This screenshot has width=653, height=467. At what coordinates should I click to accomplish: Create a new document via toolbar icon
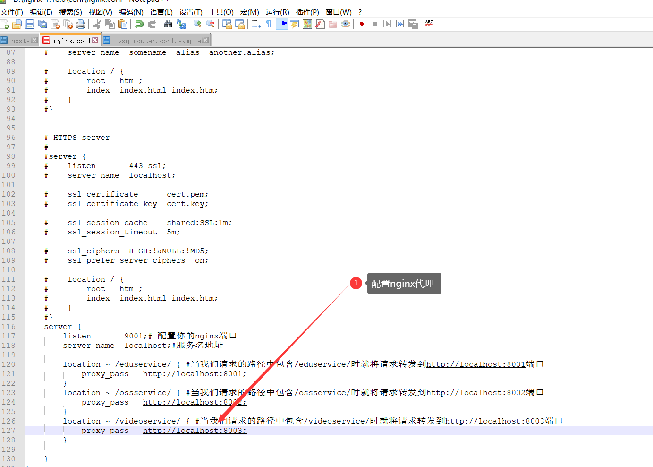[x=5, y=24]
